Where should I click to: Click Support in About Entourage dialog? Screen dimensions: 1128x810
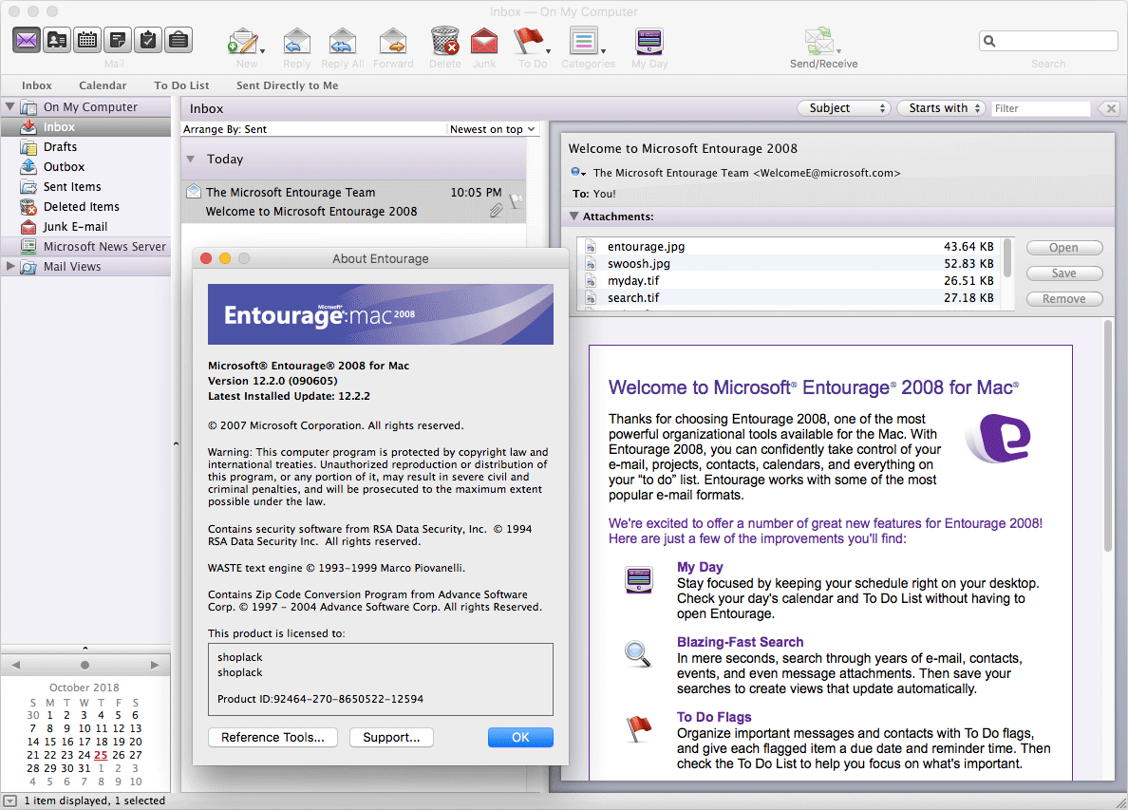tap(391, 737)
